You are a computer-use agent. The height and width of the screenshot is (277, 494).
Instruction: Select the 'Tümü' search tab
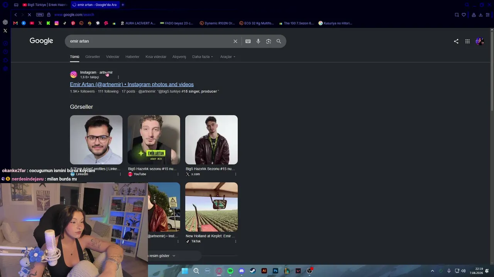point(74,57)
